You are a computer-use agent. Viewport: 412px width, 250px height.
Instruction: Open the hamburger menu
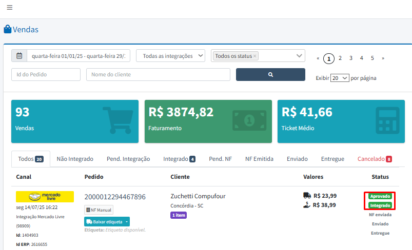pyautogui.click(x=10, y=8)
